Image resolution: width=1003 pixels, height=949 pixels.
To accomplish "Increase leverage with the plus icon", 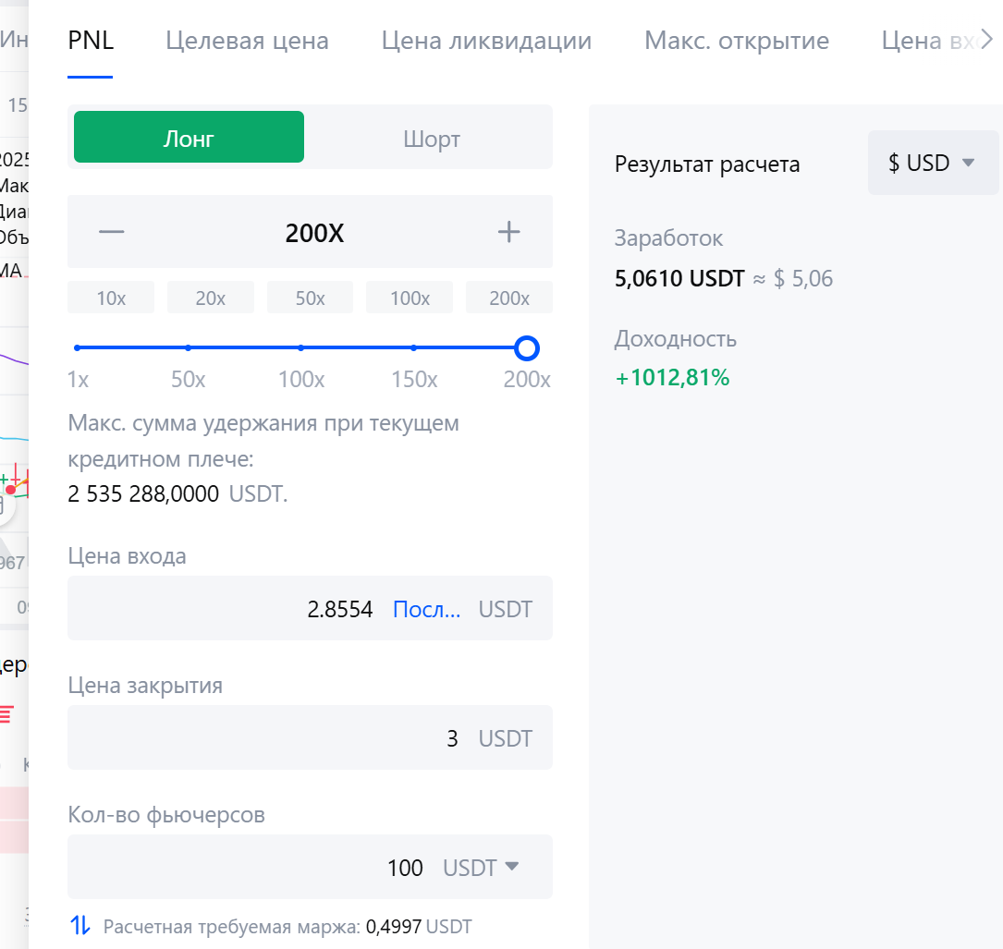I will pos(508,232).
